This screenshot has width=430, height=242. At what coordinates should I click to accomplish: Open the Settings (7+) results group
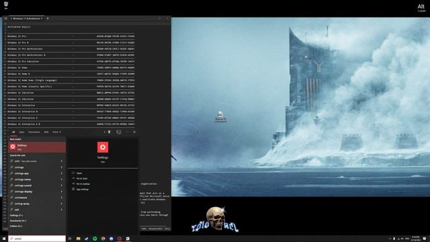tap(16, 215)
